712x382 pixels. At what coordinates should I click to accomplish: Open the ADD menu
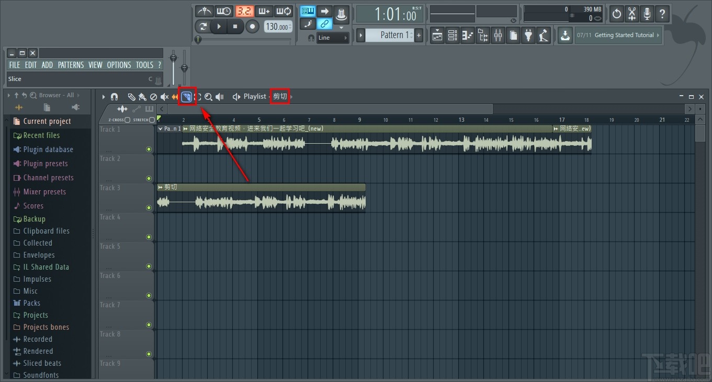point(47,65)
